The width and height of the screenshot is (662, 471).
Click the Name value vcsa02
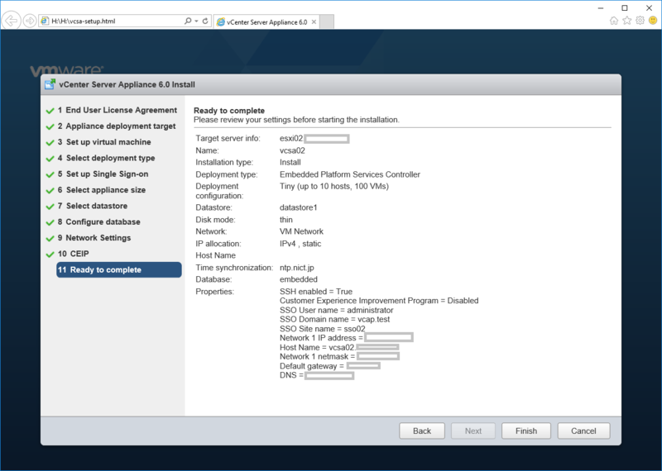pos(292,150)
